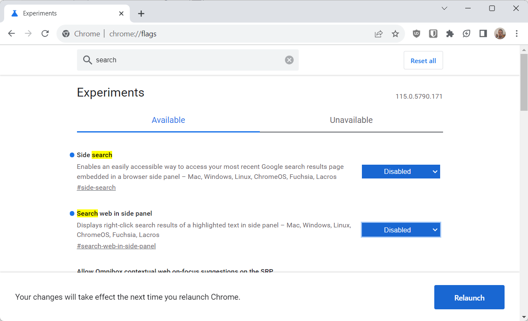528x321 pixels.
Task: Open the #side-search anchor link
Action: (96, 188)
